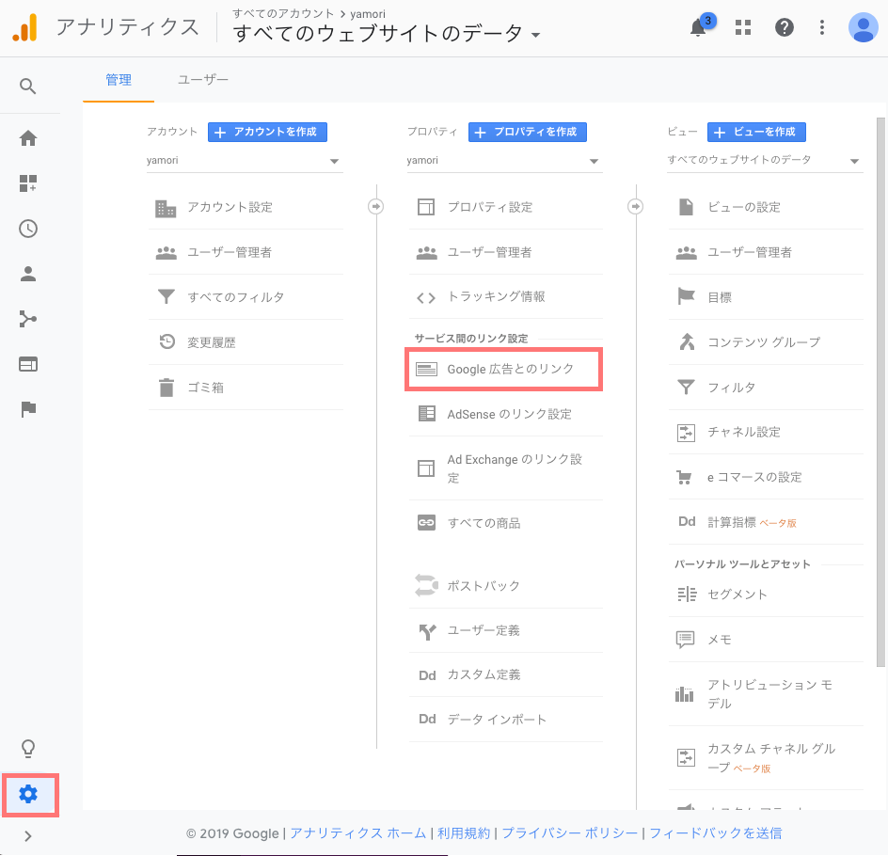Click the account-to-property arrow circle

[x=375, y=207]
